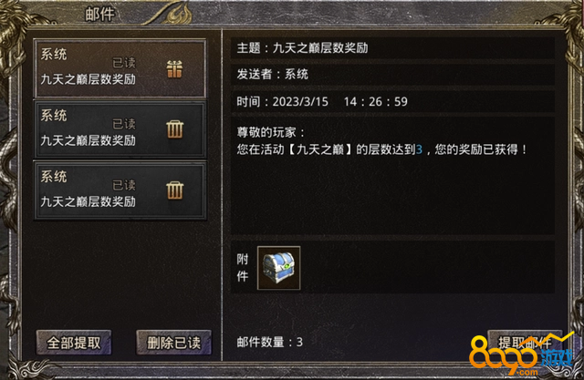Click the 全部提取 button
Image resolution: width=584 pixels, height=380 pixels.
(x=74, y=343)
